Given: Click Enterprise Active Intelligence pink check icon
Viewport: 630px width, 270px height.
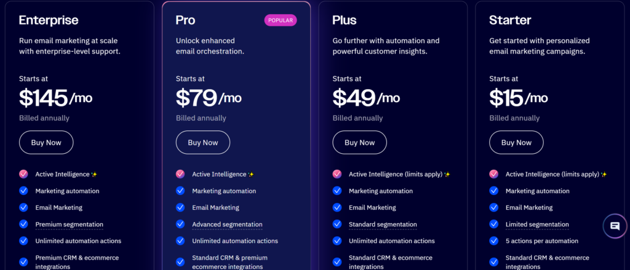Looking at the screenshot, I should tap(23, 174).
